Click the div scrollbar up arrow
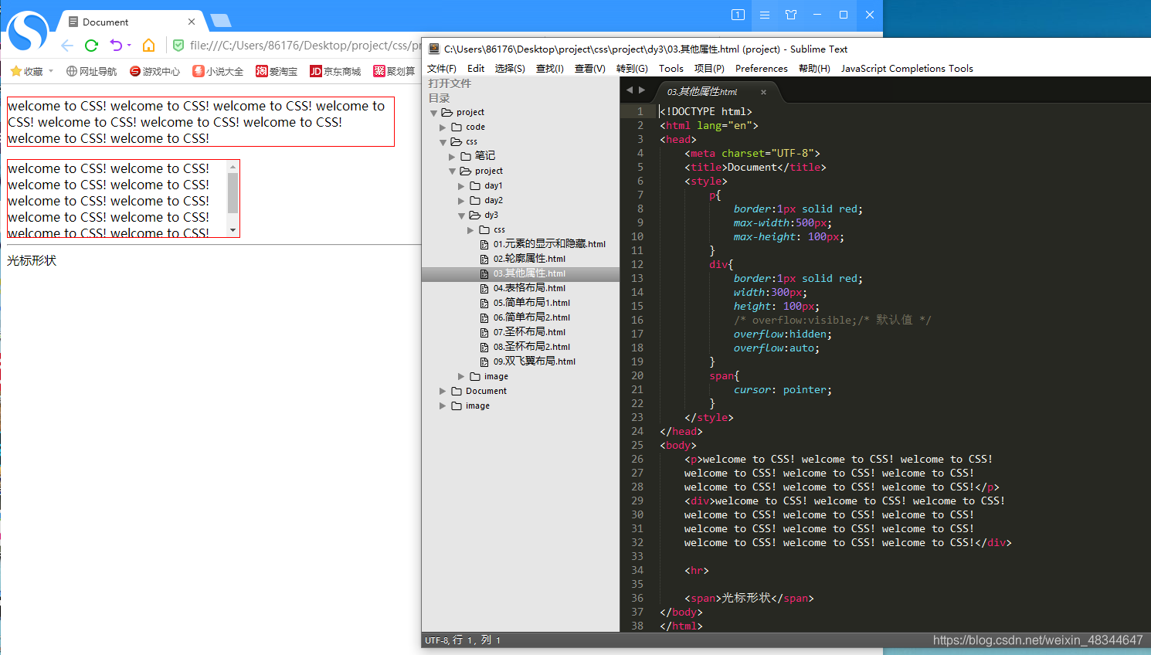 tap(233, 166)
